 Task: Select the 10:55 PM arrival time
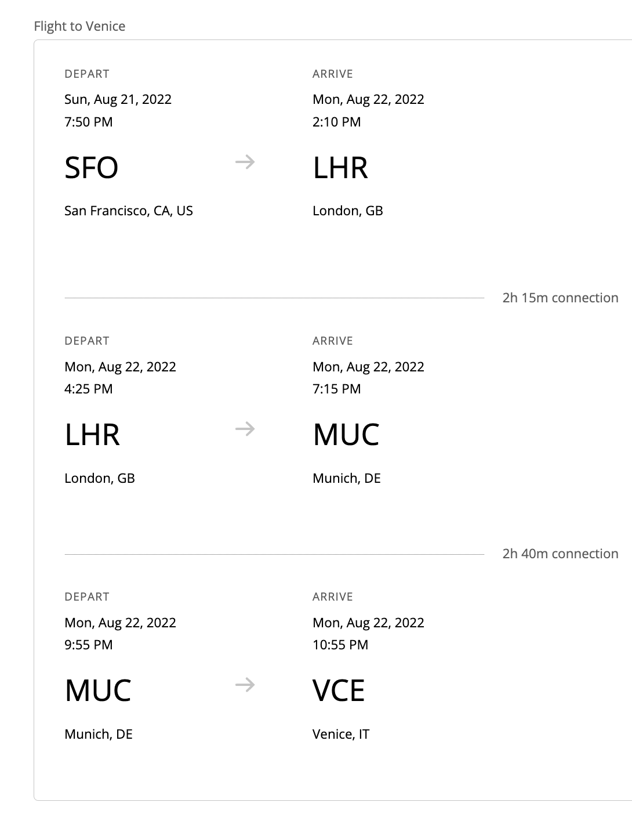coord(340,645)
